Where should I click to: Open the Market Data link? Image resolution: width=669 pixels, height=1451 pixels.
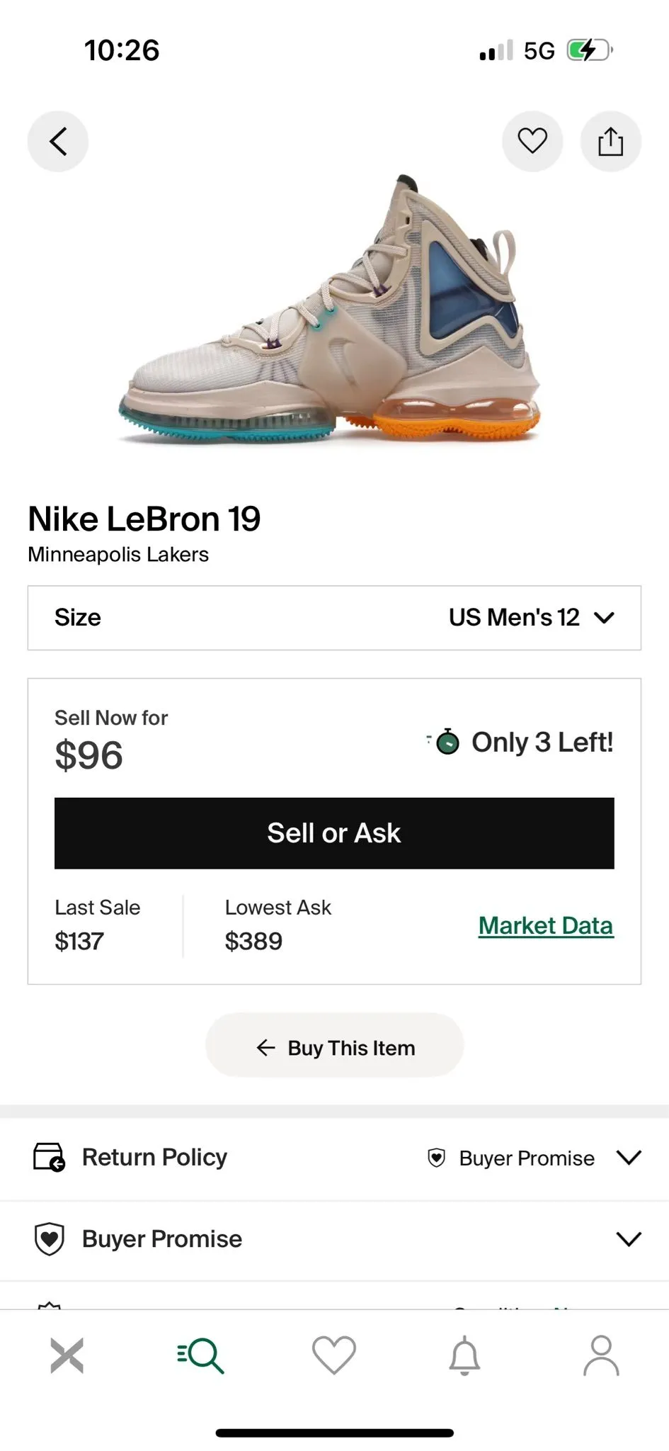pos(546,925)
